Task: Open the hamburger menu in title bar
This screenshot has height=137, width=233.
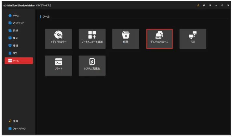Action: point(210,5)
